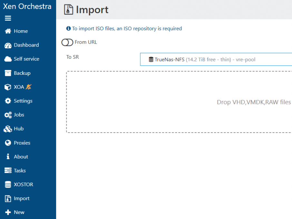Click the Self service cloud icon
292x219 pixels.
click(8, 59)
